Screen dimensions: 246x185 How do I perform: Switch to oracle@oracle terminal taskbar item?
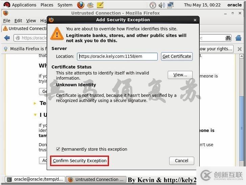click(35, 179)
